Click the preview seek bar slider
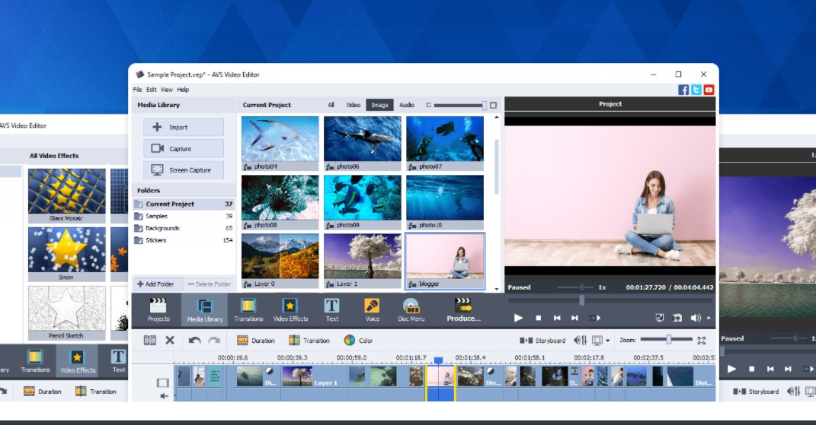The image size is (816, 425). (581, 300)
